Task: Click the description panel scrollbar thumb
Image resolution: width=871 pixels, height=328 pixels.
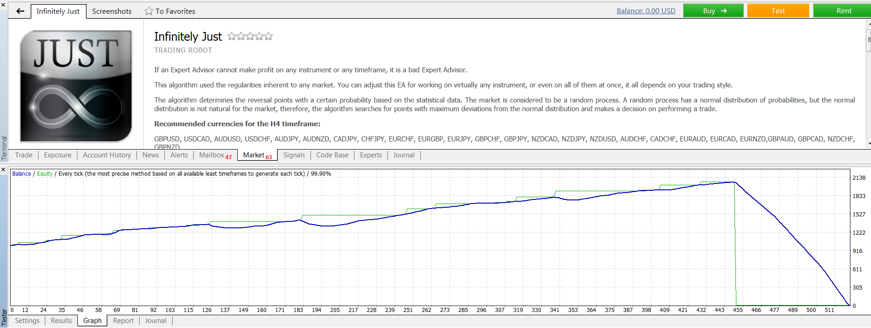Action: [x=868, y=40]
